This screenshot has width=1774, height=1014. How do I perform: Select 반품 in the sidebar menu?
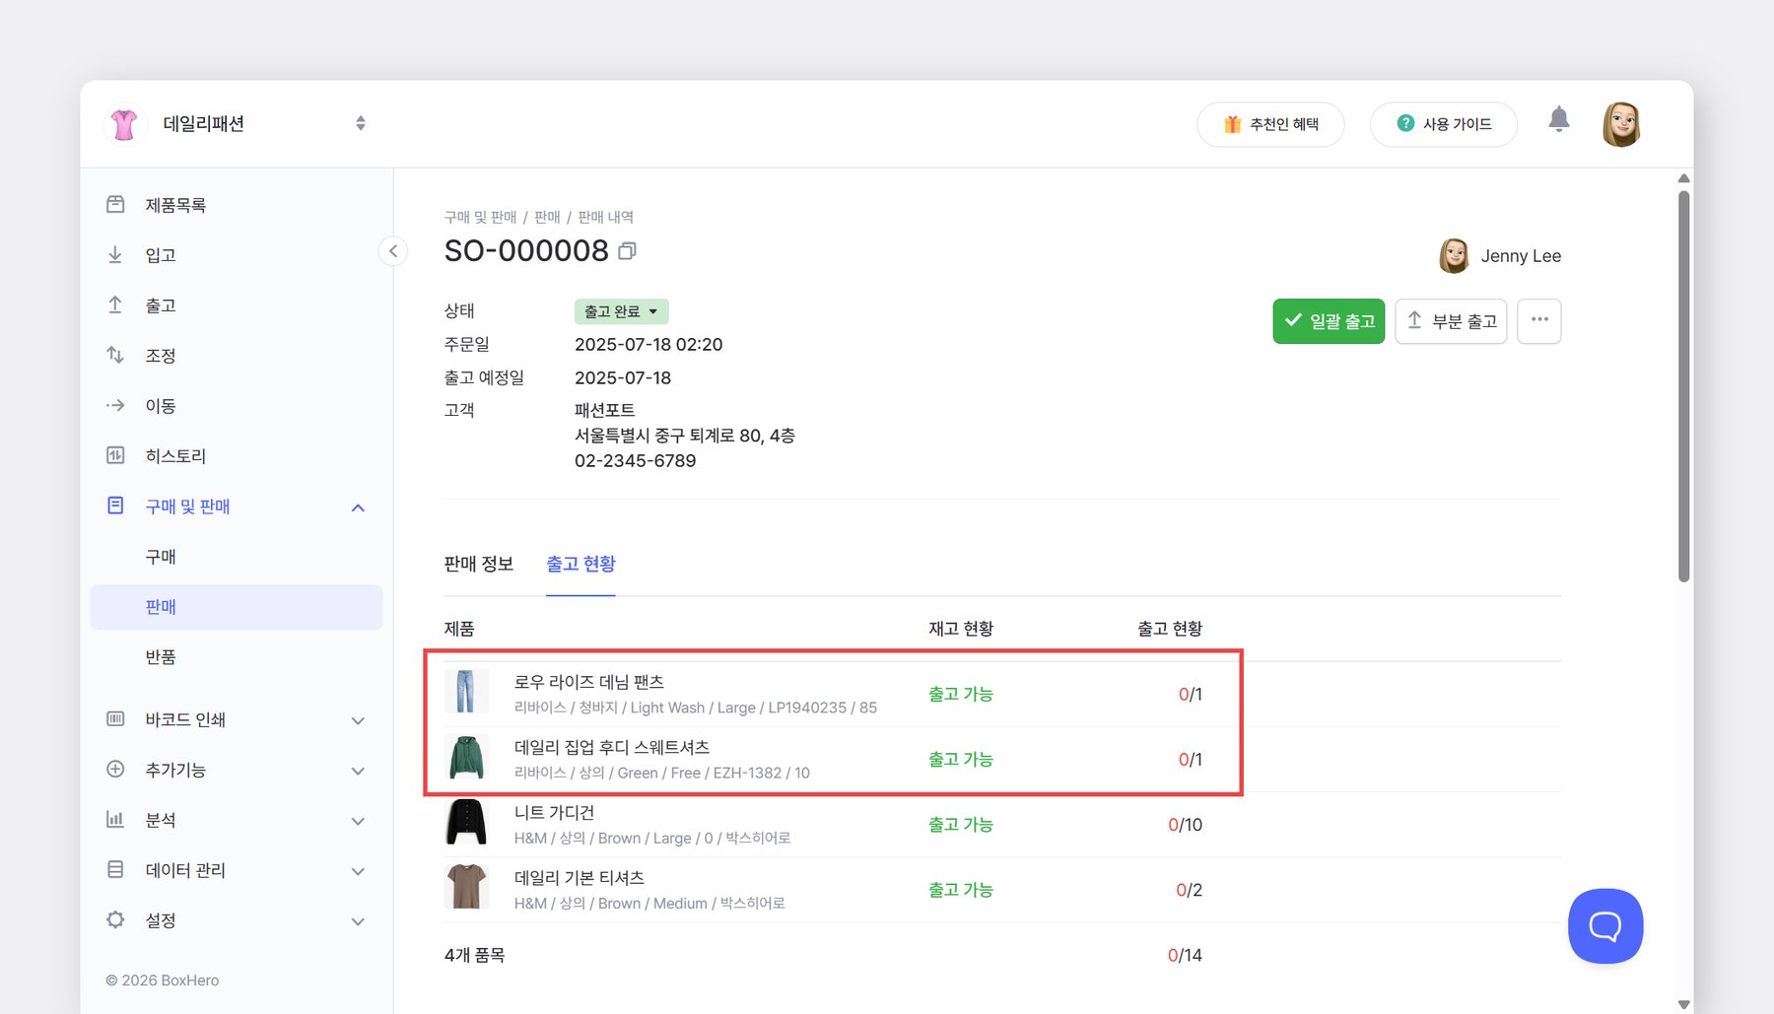161,656
